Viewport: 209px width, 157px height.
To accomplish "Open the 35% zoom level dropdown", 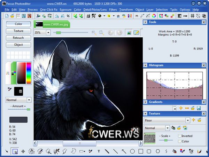I will point(48,32).
